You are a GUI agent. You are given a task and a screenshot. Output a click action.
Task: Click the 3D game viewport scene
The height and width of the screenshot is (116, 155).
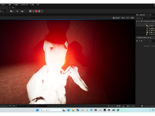[67, 62]
